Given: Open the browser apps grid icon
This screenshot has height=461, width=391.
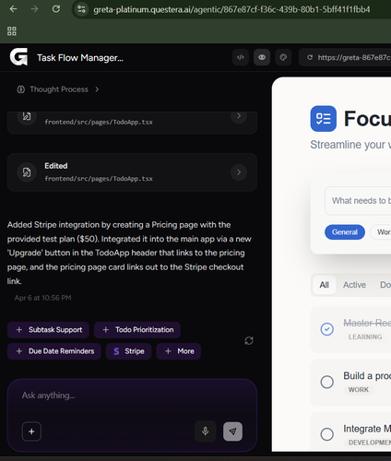Looking at the screenshot, I should click(12, 31).
